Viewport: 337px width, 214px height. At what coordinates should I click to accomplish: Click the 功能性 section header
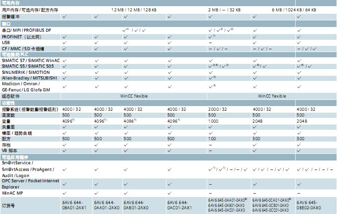(9, 103)
